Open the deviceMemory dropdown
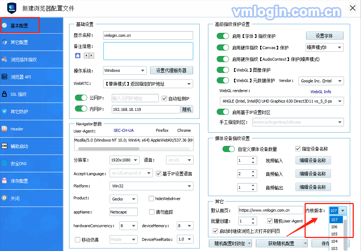Screen dimensions: 361x251 point(185,226)
